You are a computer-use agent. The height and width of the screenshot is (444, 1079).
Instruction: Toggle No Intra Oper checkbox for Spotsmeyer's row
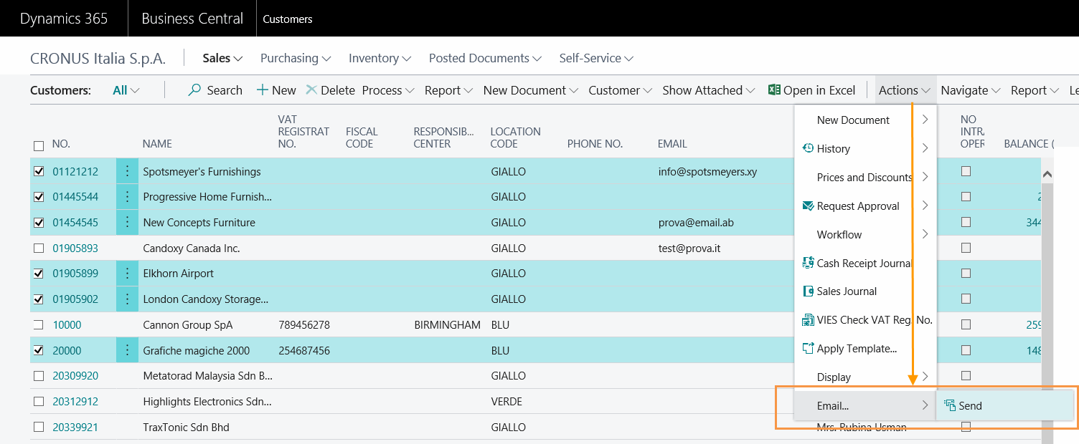click(966, 171)
